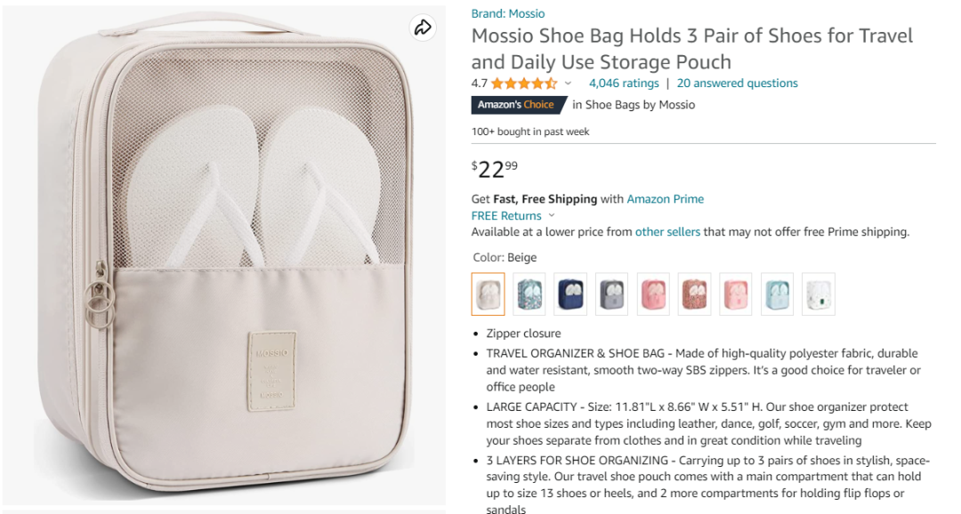Click the share icon on product image
Viewport: 961px width, 514px height.
[x=423, y=28]
